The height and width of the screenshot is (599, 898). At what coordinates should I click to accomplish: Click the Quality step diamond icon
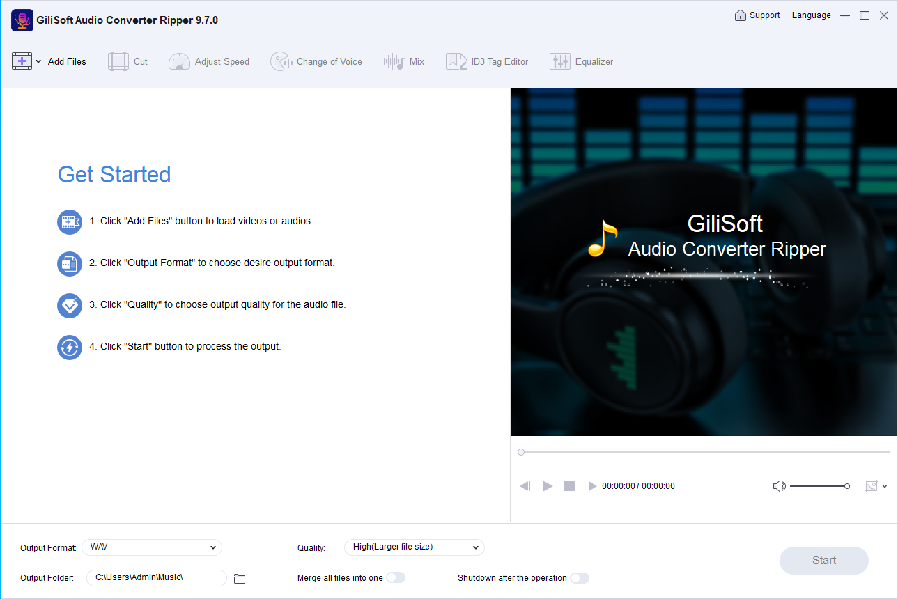pyautogui.click(x=70, y=306)
